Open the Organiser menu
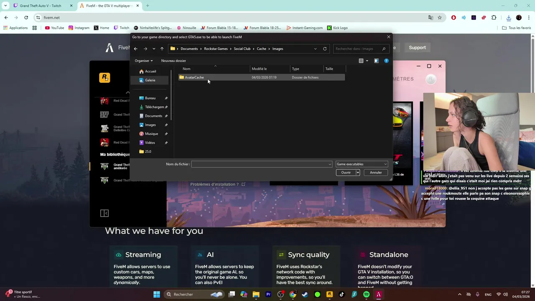This screenshot has height=301, width=535. (143, 61)
